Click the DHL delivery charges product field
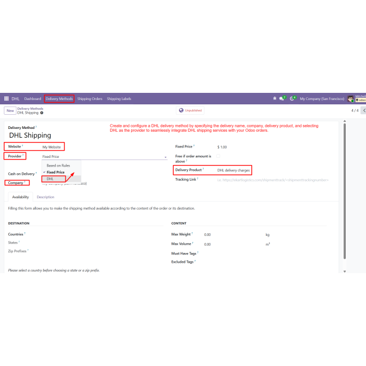Image resolution: width=366 pixels, height=366 pixels. point(233,170)
